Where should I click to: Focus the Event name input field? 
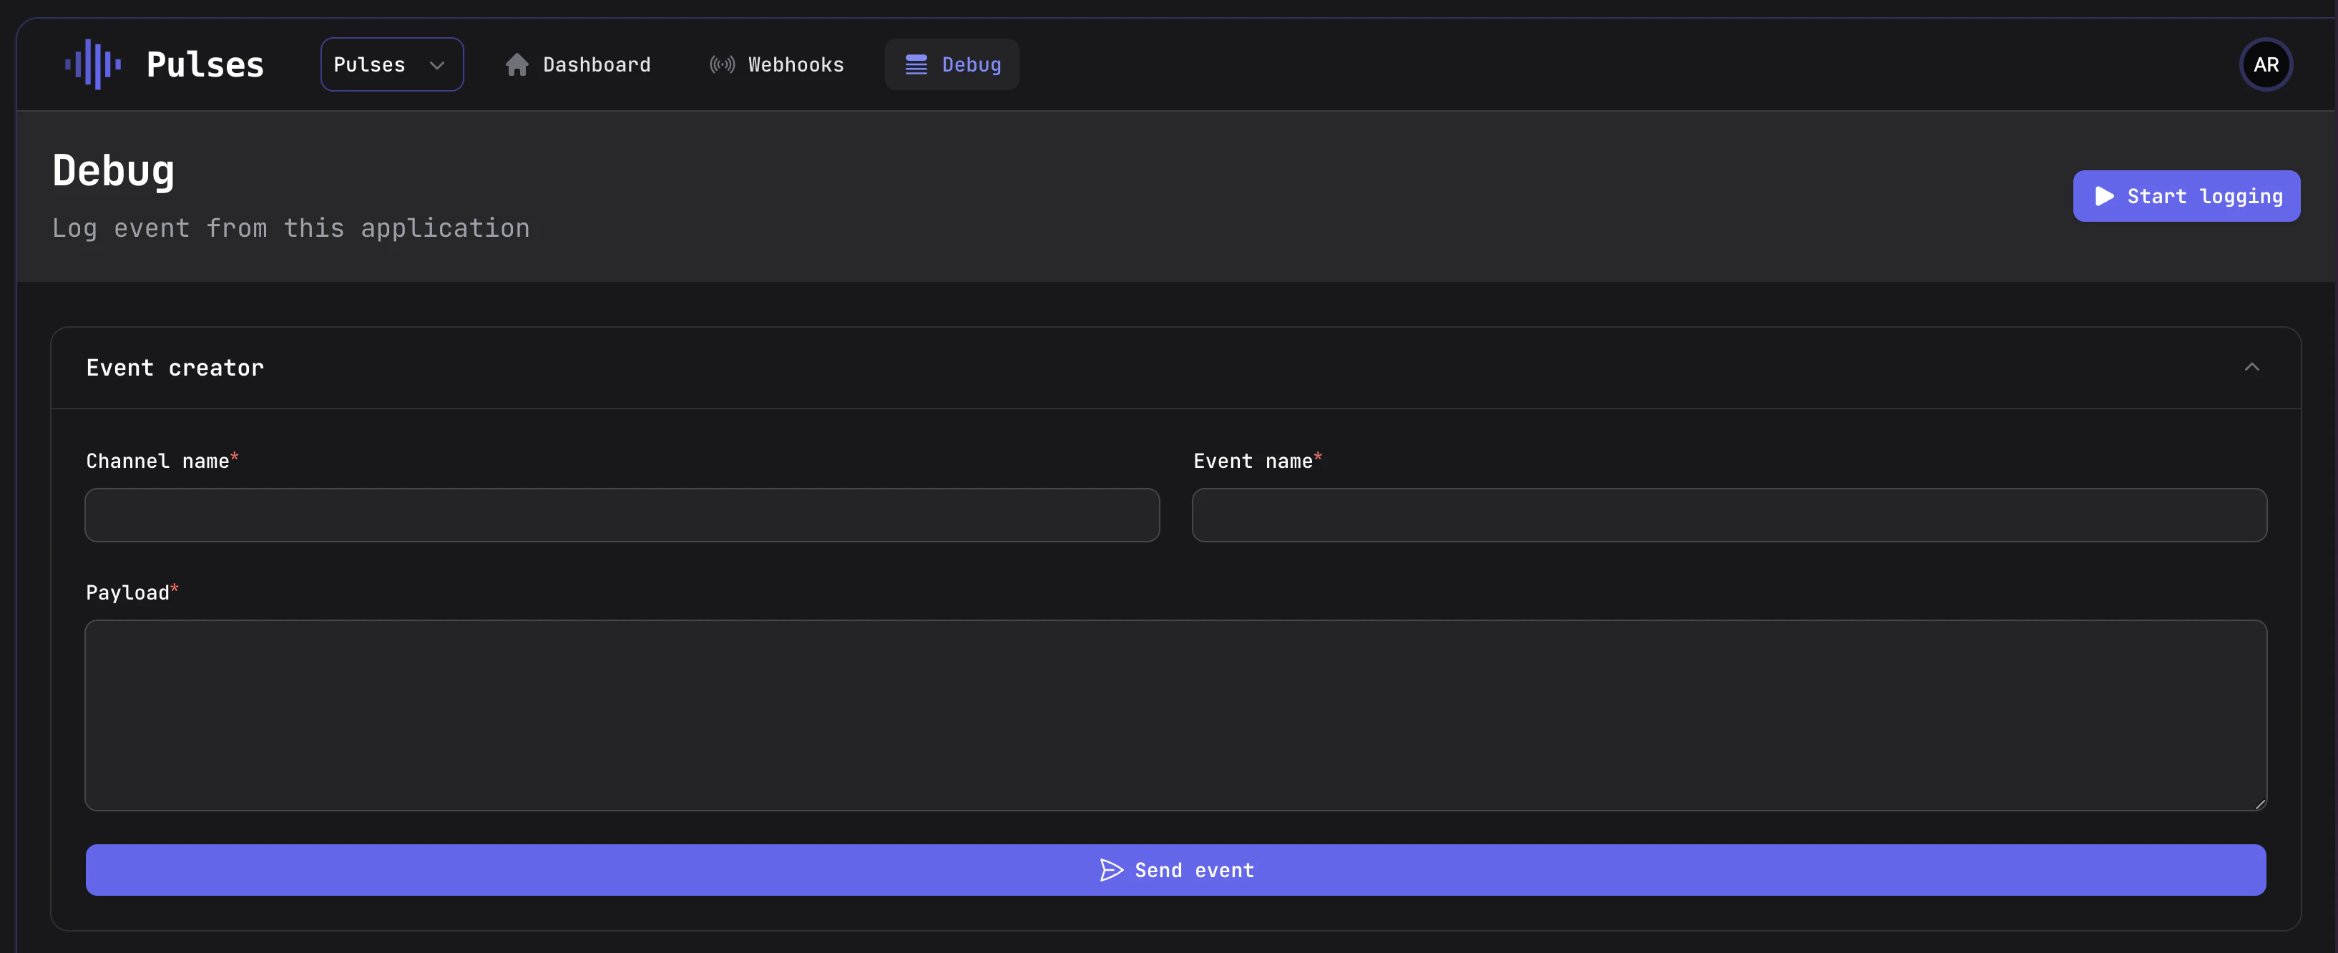[1729, 516]
